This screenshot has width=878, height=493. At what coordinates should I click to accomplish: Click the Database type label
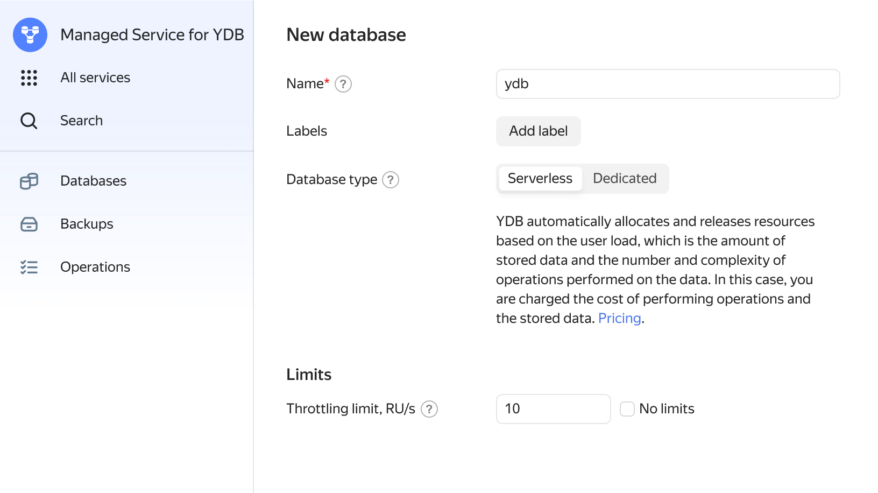(332, 180)
